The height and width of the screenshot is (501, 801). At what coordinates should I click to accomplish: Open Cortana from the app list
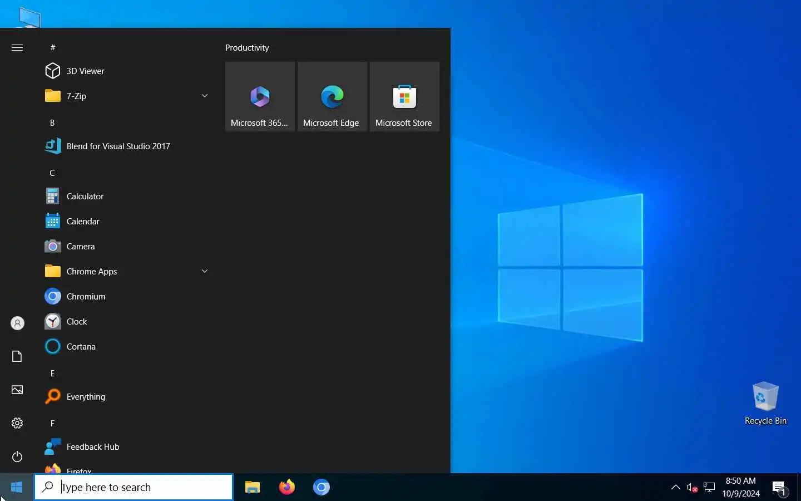tap(127, 346)
